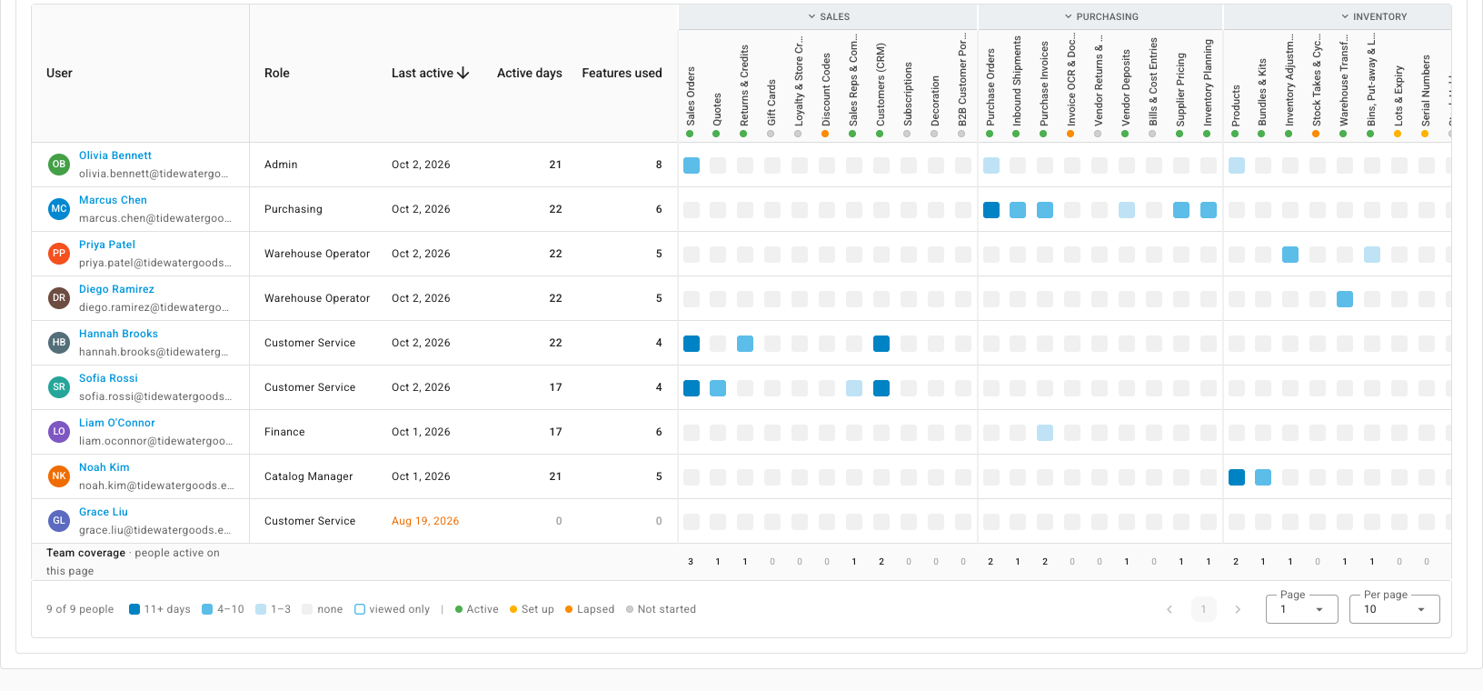Go to the previous page arrow

point(1169,609)
